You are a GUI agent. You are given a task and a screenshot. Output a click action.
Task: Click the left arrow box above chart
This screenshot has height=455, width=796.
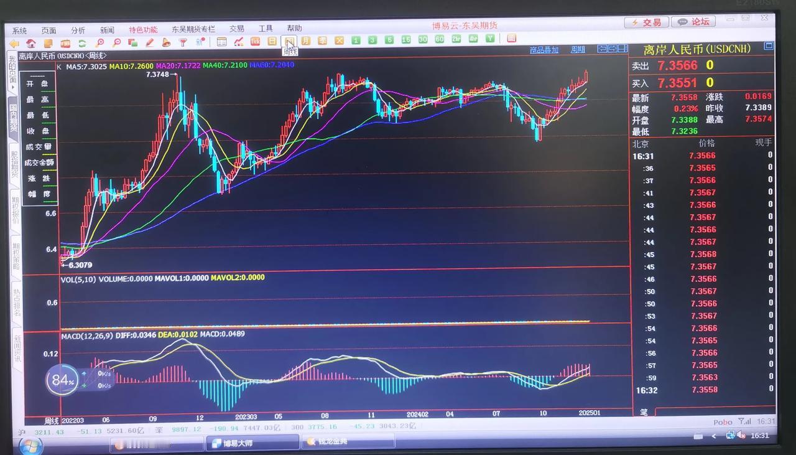pyautogui.click(x=602, y=49)
